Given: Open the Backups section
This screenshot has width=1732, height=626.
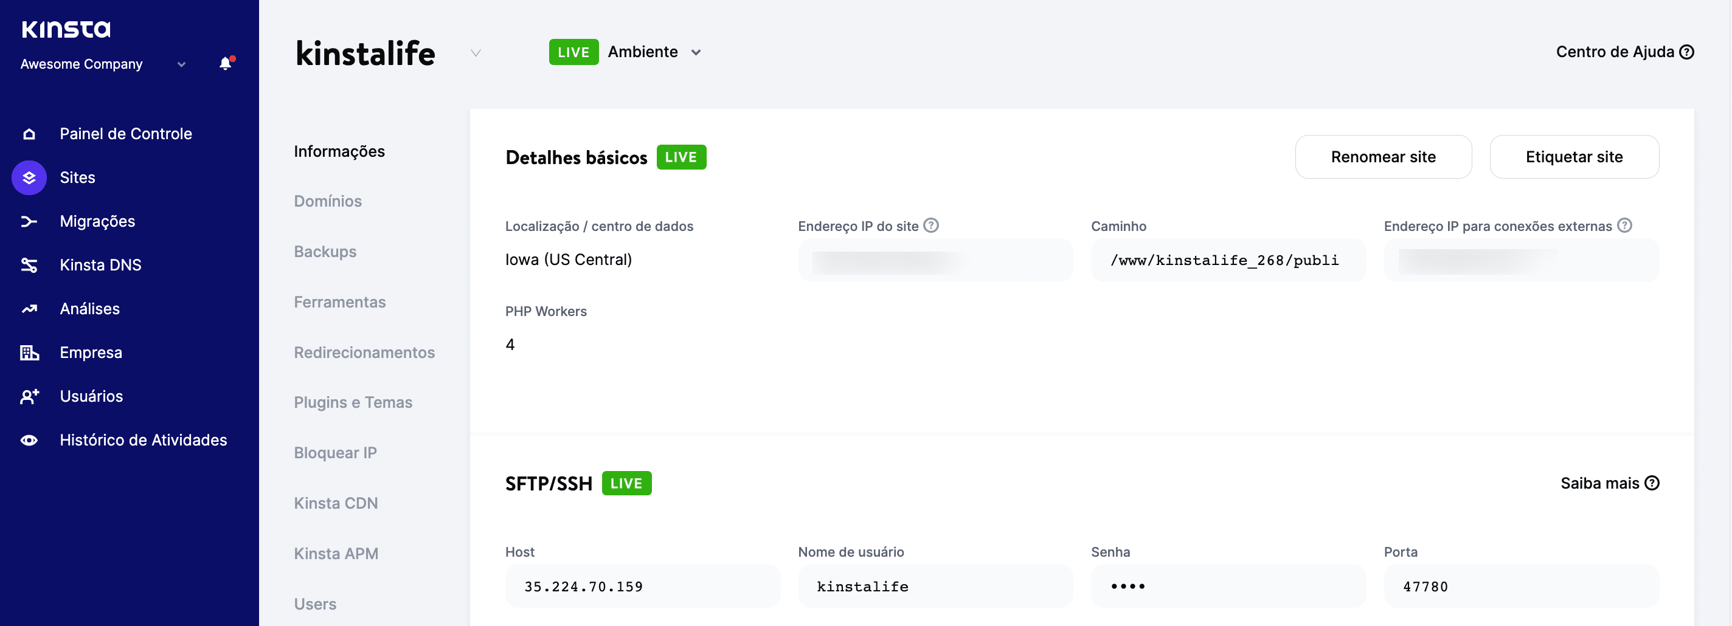Looking at the screenshot, I should point(325,251).
